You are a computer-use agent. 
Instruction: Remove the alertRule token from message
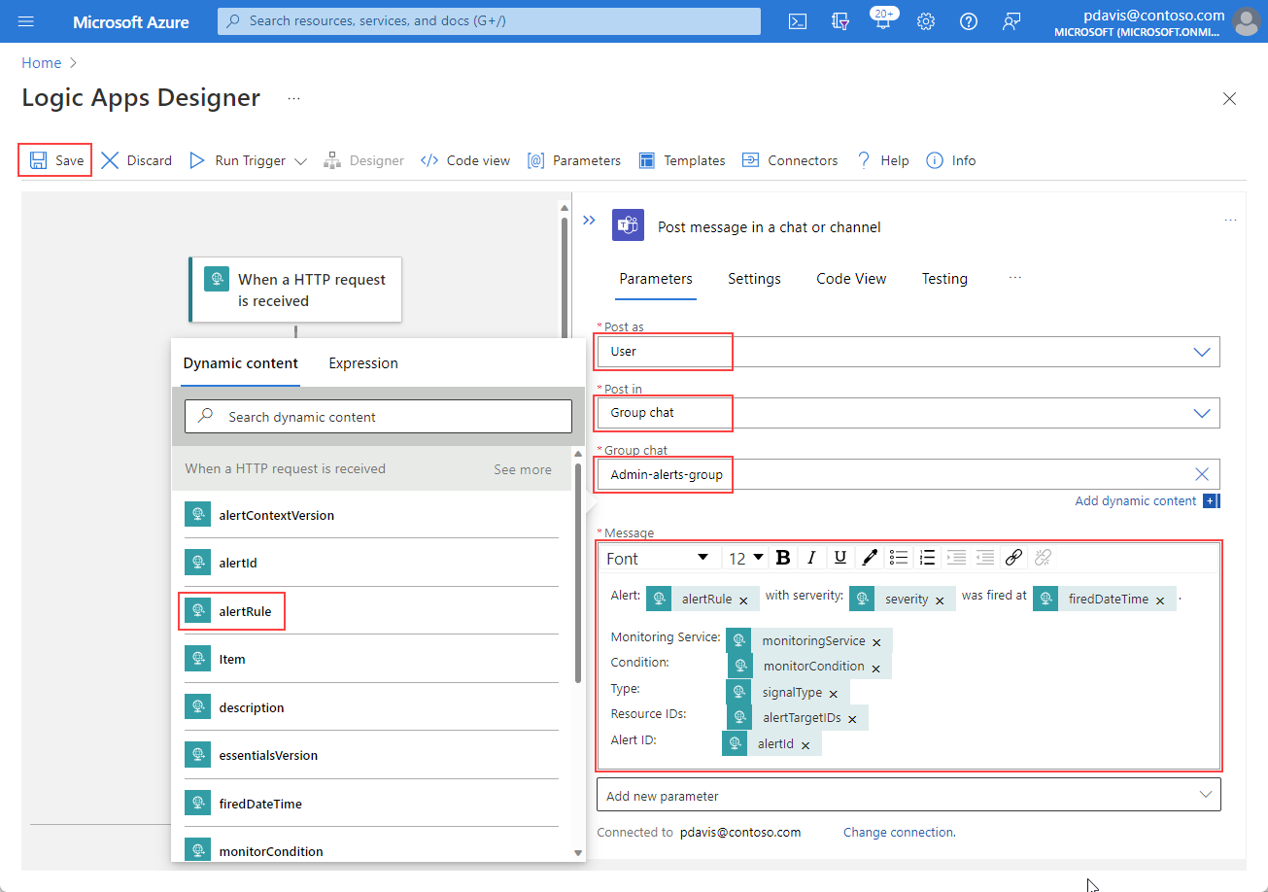[x=743, y=600]
